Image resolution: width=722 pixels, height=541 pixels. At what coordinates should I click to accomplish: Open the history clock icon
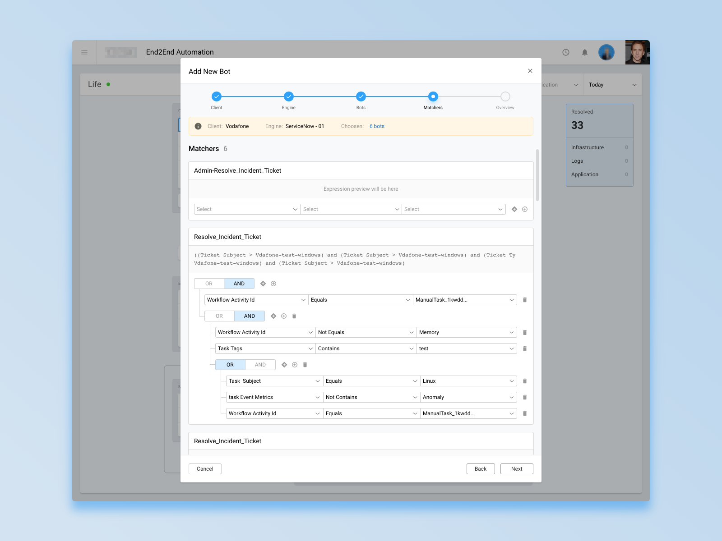tap(565, 52)
